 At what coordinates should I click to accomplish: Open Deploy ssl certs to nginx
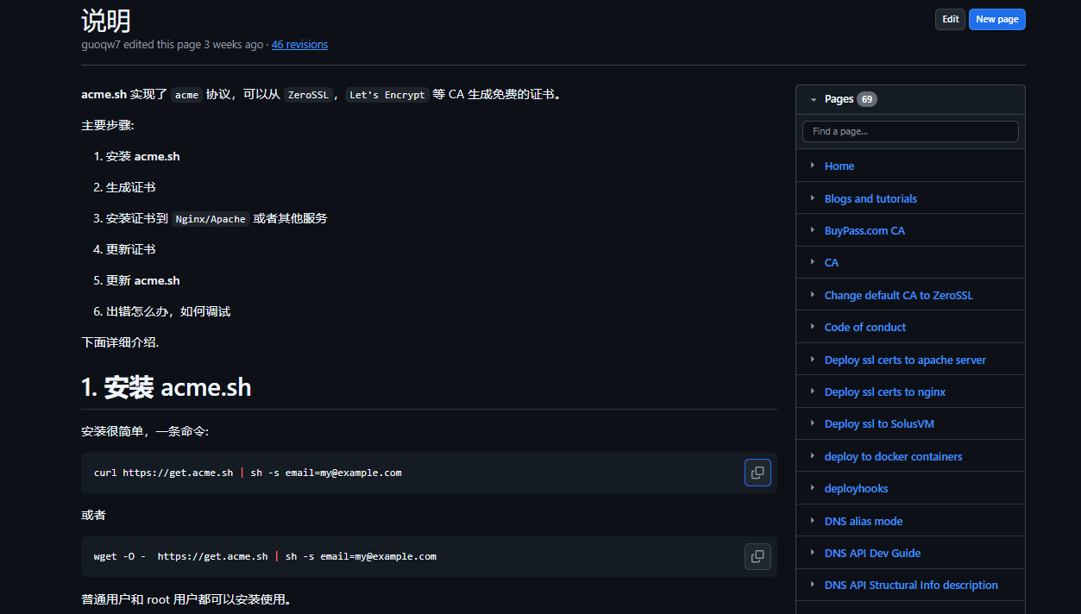pos(885,392)
